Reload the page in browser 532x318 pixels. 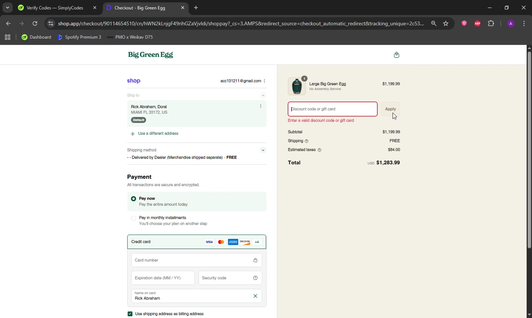pos(35,23)
